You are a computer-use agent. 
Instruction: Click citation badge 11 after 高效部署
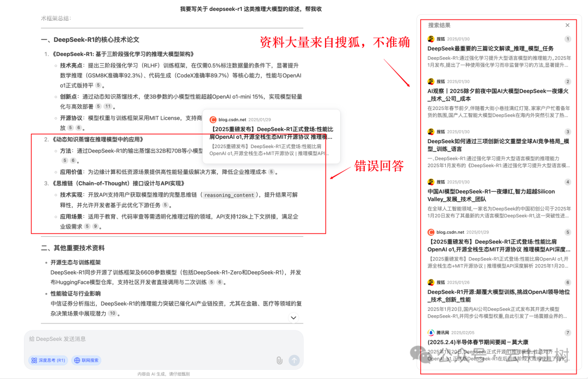pyautogui.click(x=108, y=106)
